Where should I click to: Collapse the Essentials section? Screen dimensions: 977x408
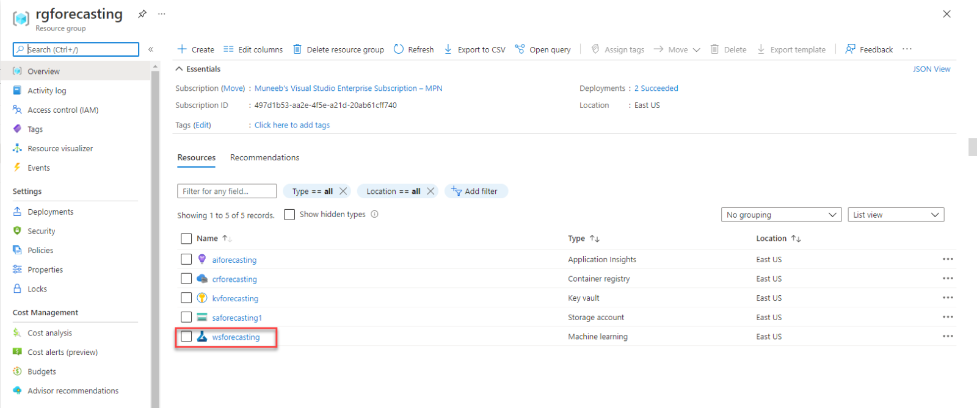pos(180,69)
